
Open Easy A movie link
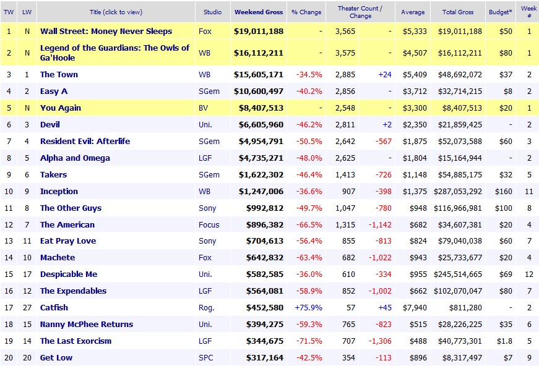point(54,91)
